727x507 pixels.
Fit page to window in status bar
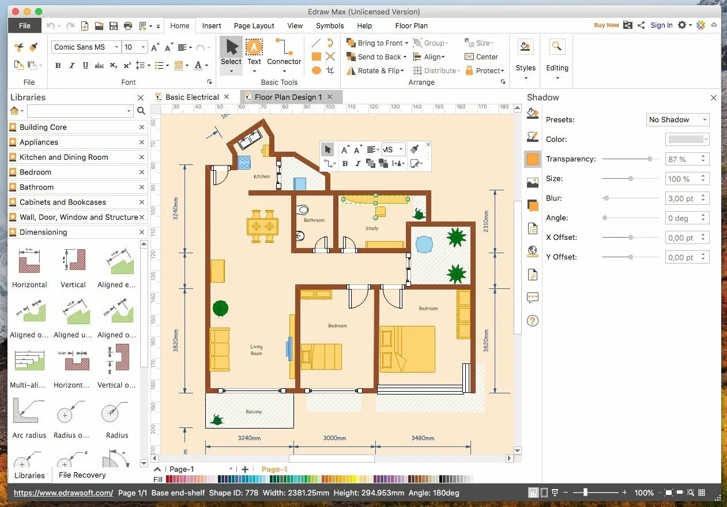click(x=668, y=493)
